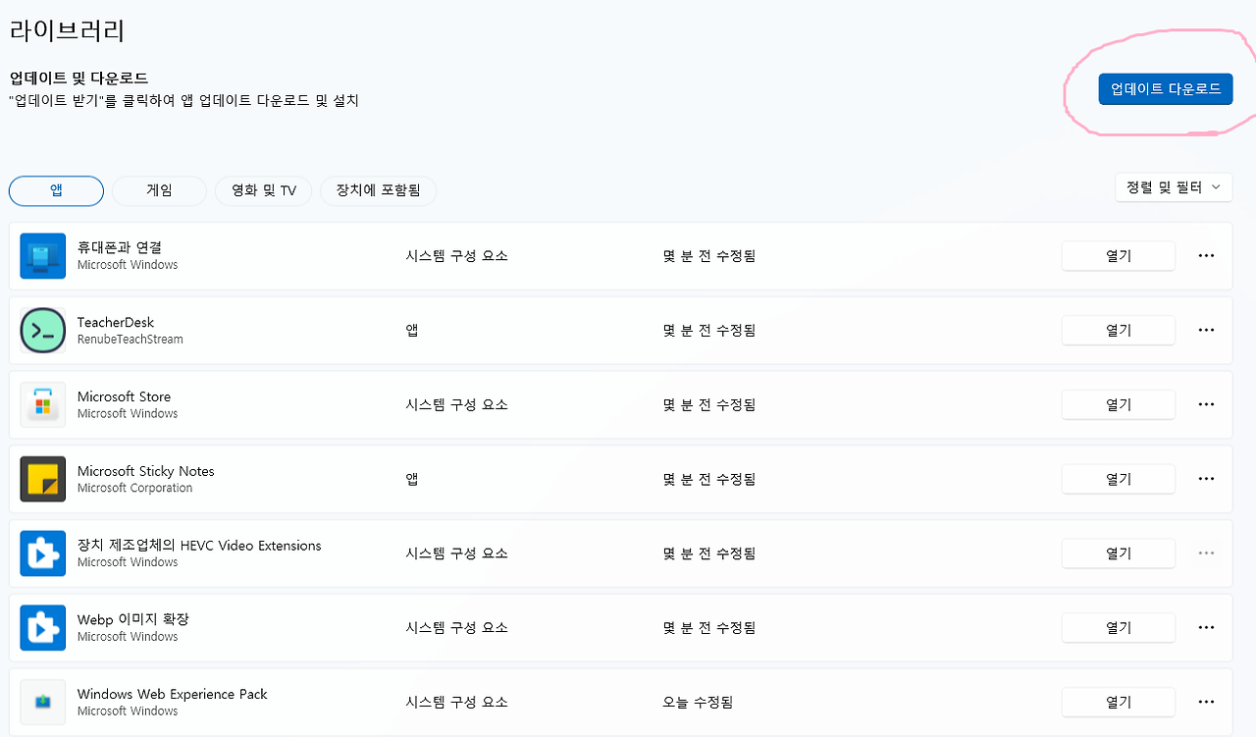Open more options for HEVC Video Extensions
The width and height of the screenshot is (1256, 737).
click(x=1206, y=553)
